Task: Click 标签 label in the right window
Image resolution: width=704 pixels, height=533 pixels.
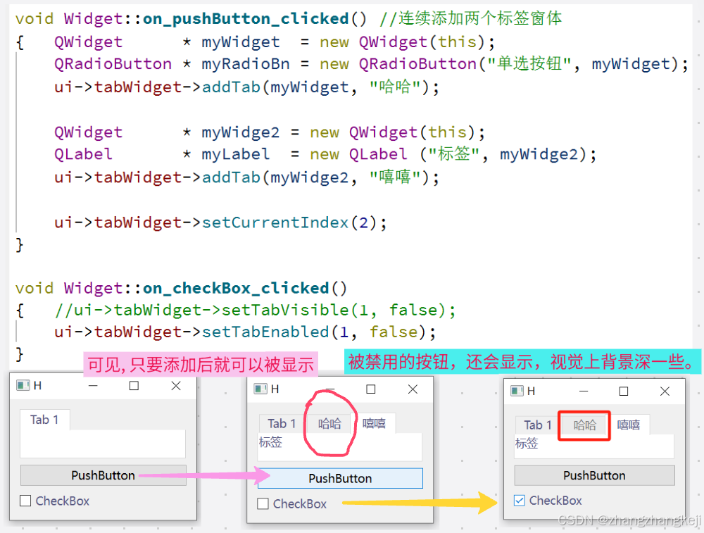Action: click(x=527, y=444)
